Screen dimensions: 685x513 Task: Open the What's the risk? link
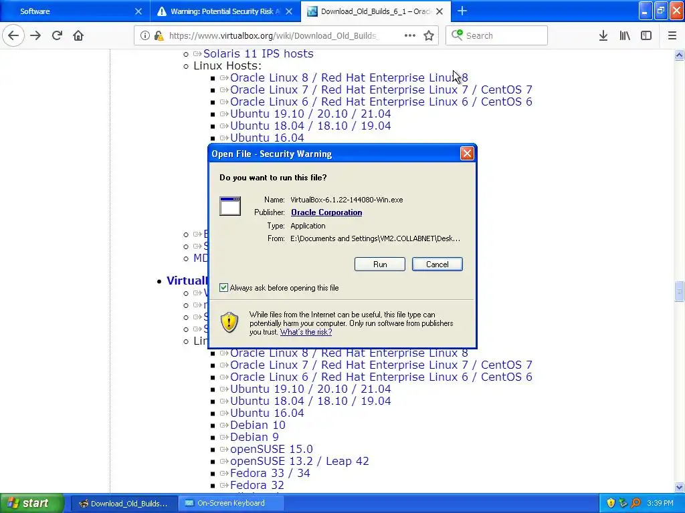click(x=306, y=332)
